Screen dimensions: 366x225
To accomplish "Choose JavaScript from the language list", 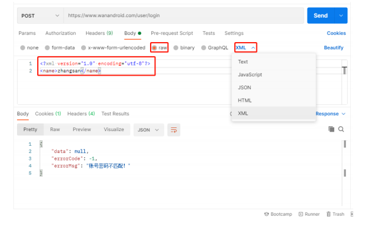I will (273, 74).
